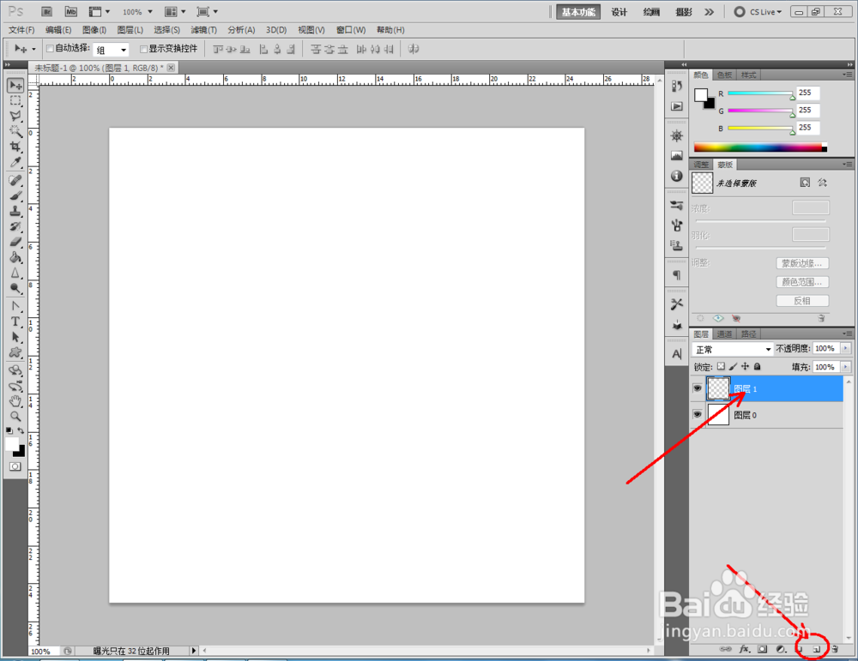Select the Eyedropper tool
Screen dimensions: 858x661
click(15, 162)
